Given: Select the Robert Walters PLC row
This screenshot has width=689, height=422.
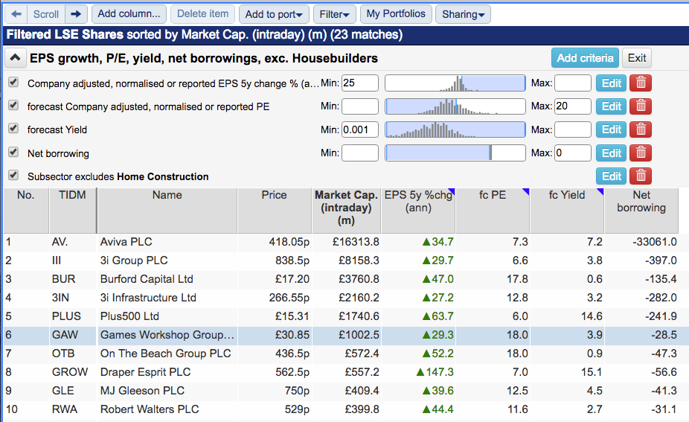Looking at the screenshot, I should [x=346, y=409].
